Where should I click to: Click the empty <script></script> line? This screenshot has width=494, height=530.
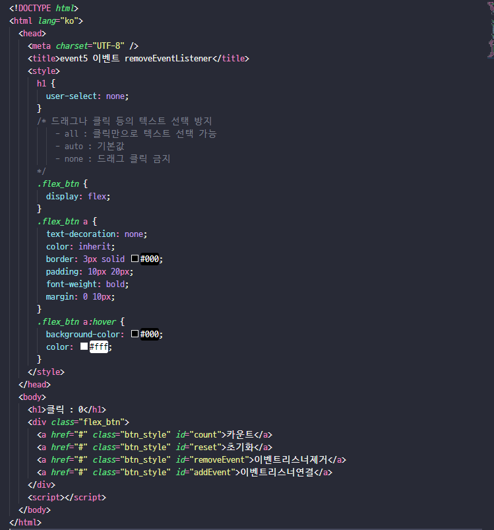(67, 497)
